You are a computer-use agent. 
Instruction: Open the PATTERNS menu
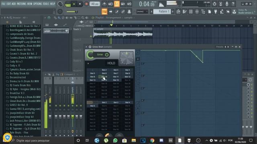[x=21, y=4]
